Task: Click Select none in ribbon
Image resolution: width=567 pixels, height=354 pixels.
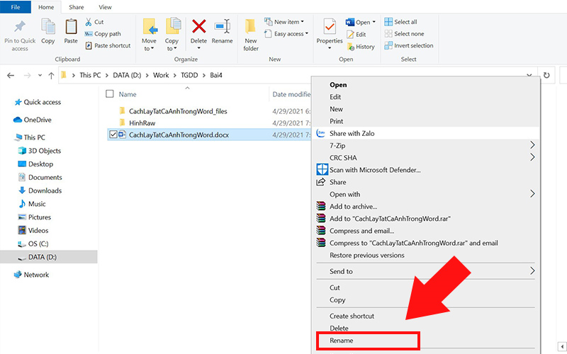Action: tap(404, 34)
